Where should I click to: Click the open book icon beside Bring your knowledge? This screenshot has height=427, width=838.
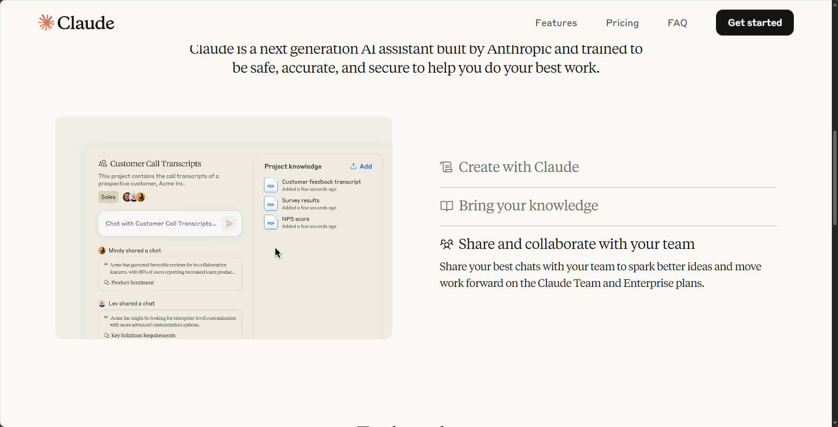click(446, 206)
